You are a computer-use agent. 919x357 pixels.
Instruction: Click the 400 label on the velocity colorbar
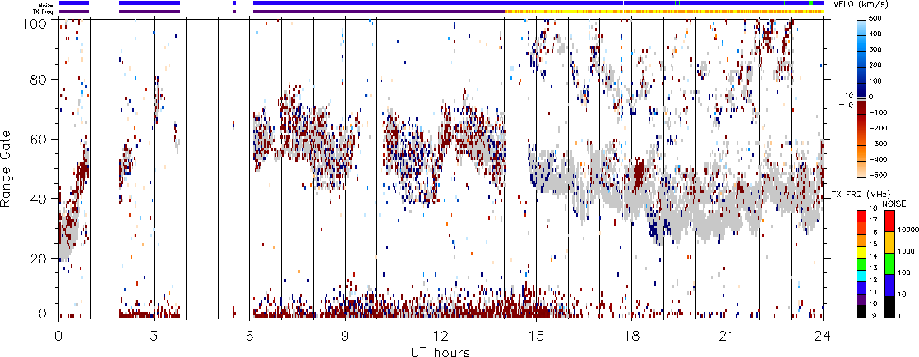875,34
